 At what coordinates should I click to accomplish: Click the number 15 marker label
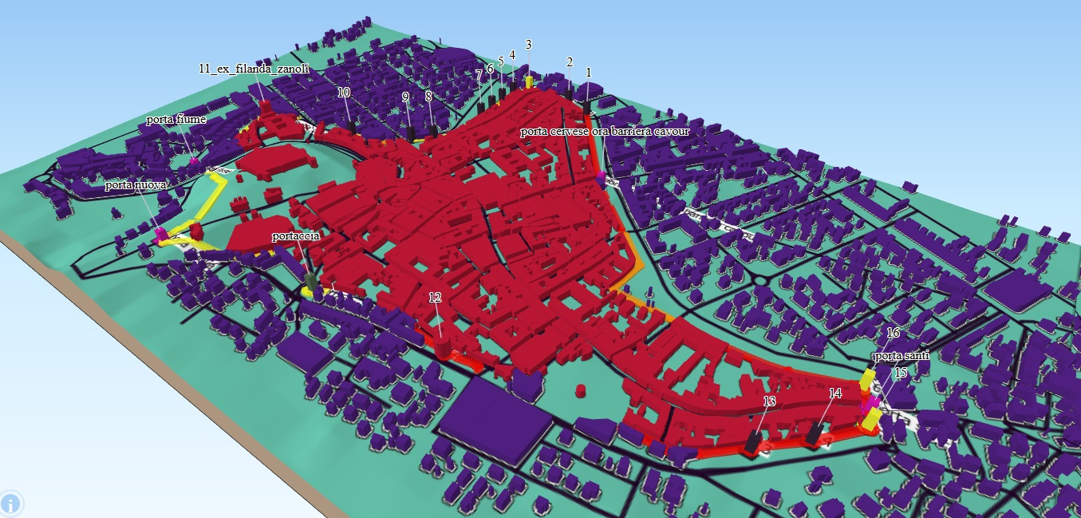900,373
